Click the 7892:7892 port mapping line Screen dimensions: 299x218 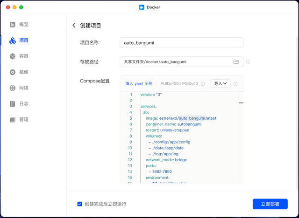point(160,171)
